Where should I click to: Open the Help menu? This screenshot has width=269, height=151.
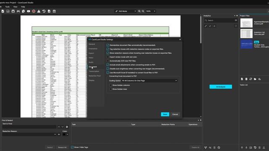(x=23, y=7)
